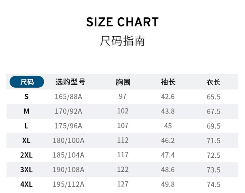Select the 选购型号 column header

point(70,82)
